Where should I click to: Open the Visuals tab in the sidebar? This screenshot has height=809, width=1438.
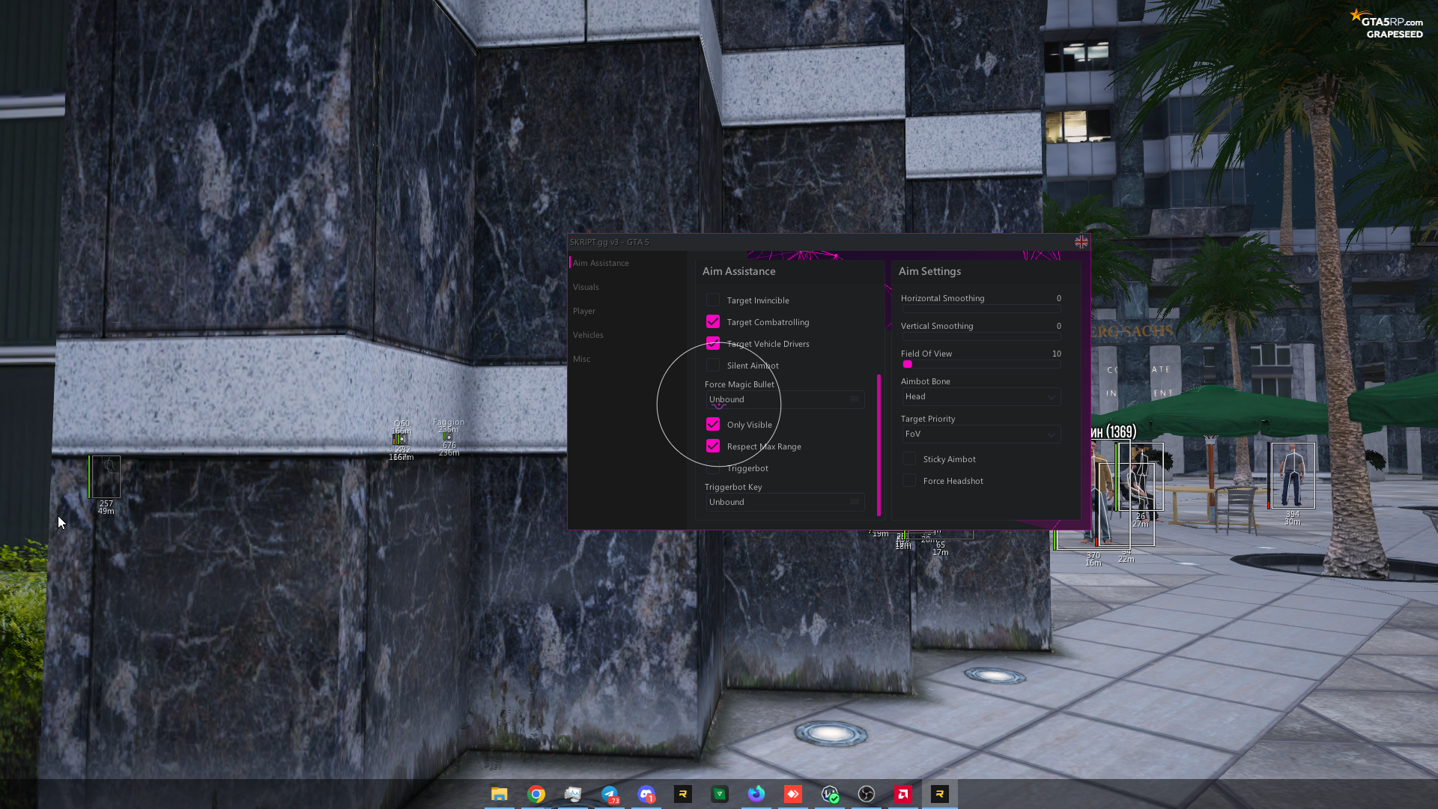pos(586,287)
